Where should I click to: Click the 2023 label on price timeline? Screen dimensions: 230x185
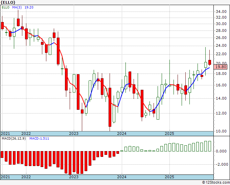point(74,133)
